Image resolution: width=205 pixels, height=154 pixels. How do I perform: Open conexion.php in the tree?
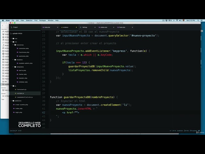click(24, 48)
